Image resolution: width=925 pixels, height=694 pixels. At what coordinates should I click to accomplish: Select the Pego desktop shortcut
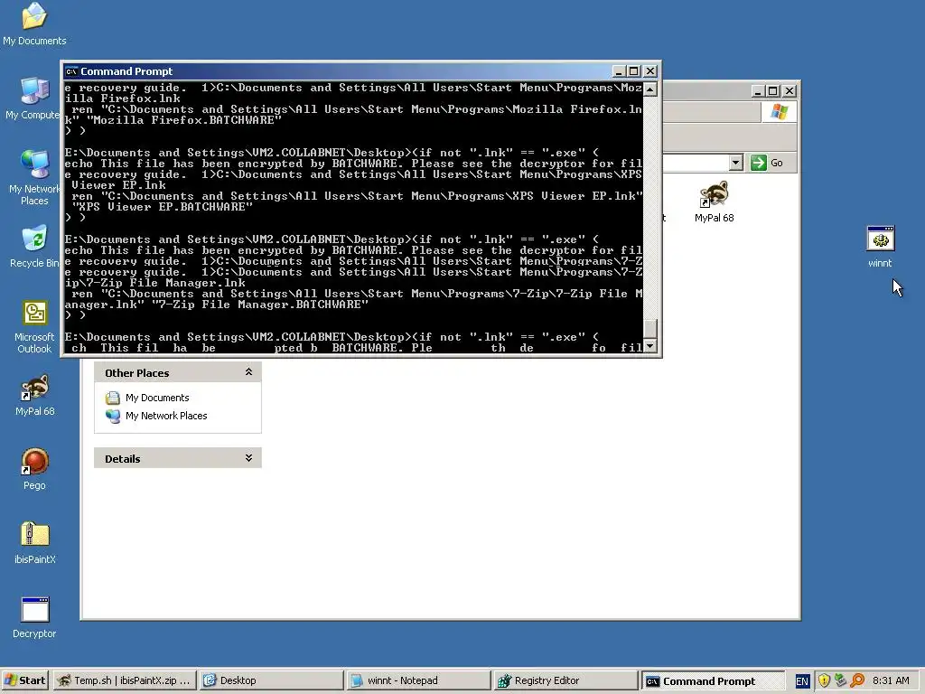point(34,469)
